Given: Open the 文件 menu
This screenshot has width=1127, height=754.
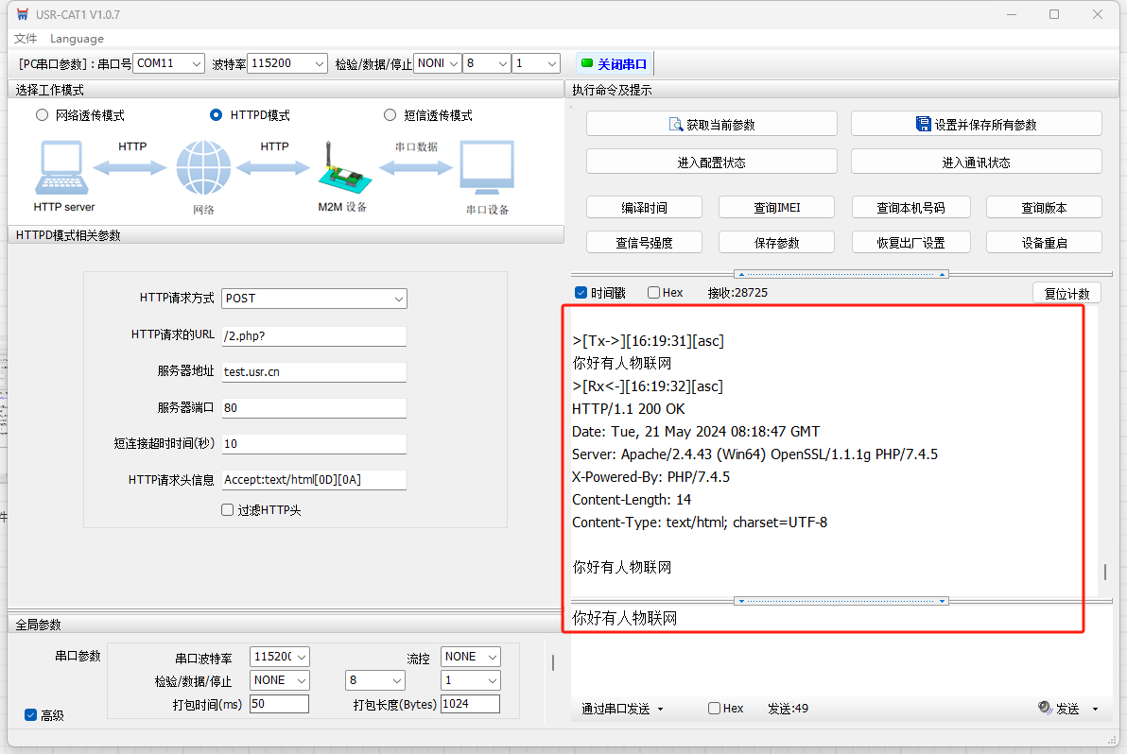Looking at the screenshot, I should (26, 39).
